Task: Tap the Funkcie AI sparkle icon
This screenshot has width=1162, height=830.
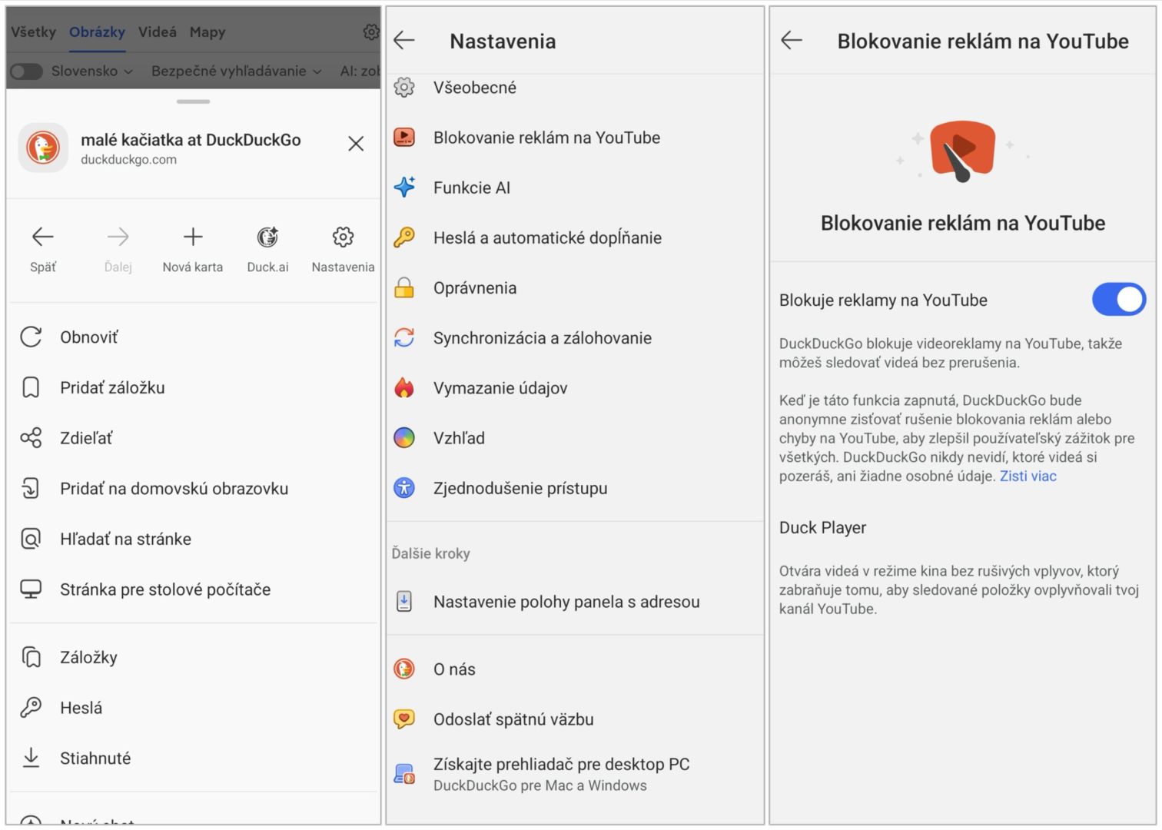Action: [x=404, y=188]
